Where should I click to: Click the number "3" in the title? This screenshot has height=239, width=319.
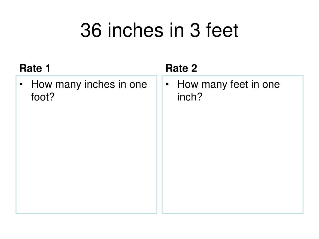[195, 30]
